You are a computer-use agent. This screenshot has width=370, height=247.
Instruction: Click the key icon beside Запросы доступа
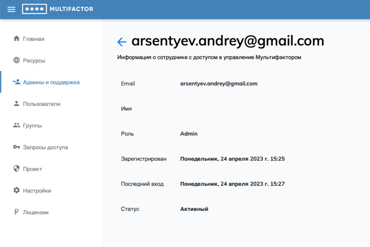(17, 147)
